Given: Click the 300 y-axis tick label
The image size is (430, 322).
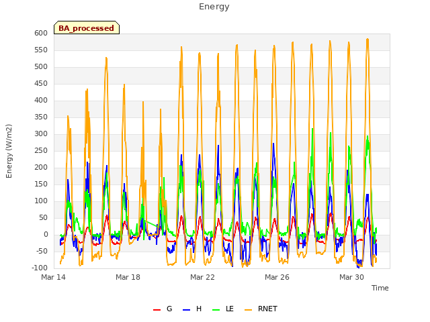Looking at the screenshot, I should [x=41, y=134].
